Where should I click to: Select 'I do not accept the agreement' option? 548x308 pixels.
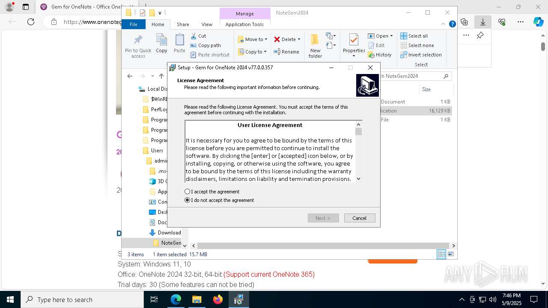(187, 200)
